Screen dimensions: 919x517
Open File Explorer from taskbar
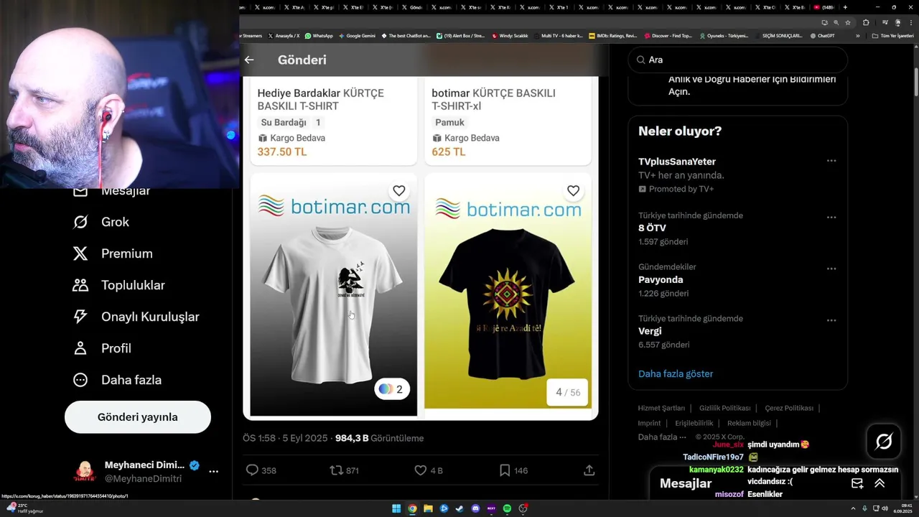click(428, 508)
